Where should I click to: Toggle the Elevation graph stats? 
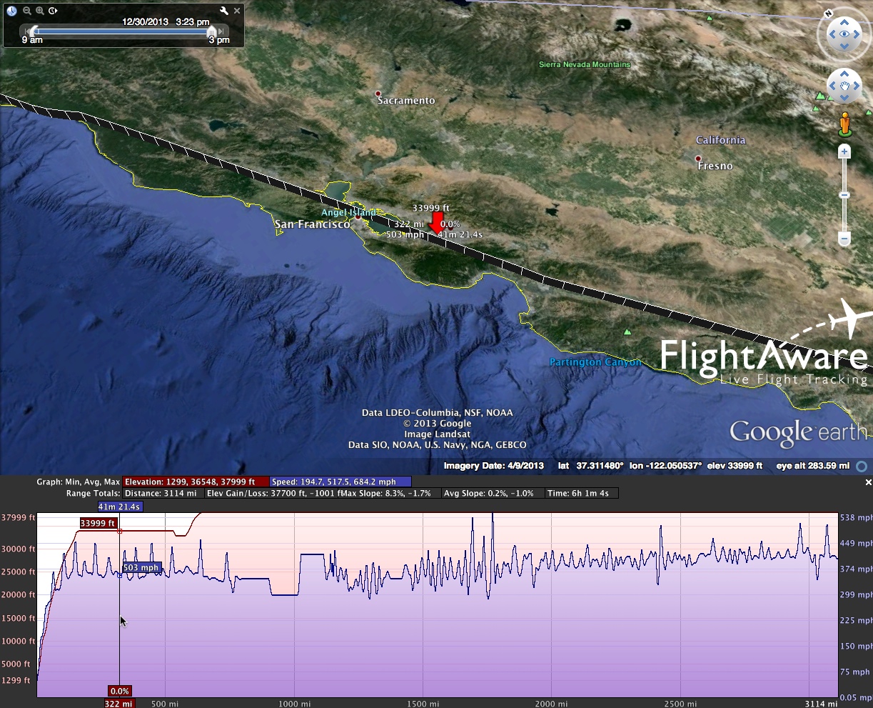tap(196, 482)
